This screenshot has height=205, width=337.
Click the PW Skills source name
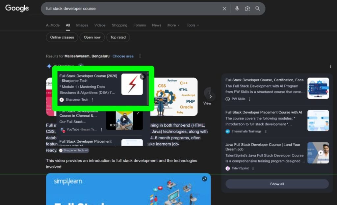tap(238, 99)
